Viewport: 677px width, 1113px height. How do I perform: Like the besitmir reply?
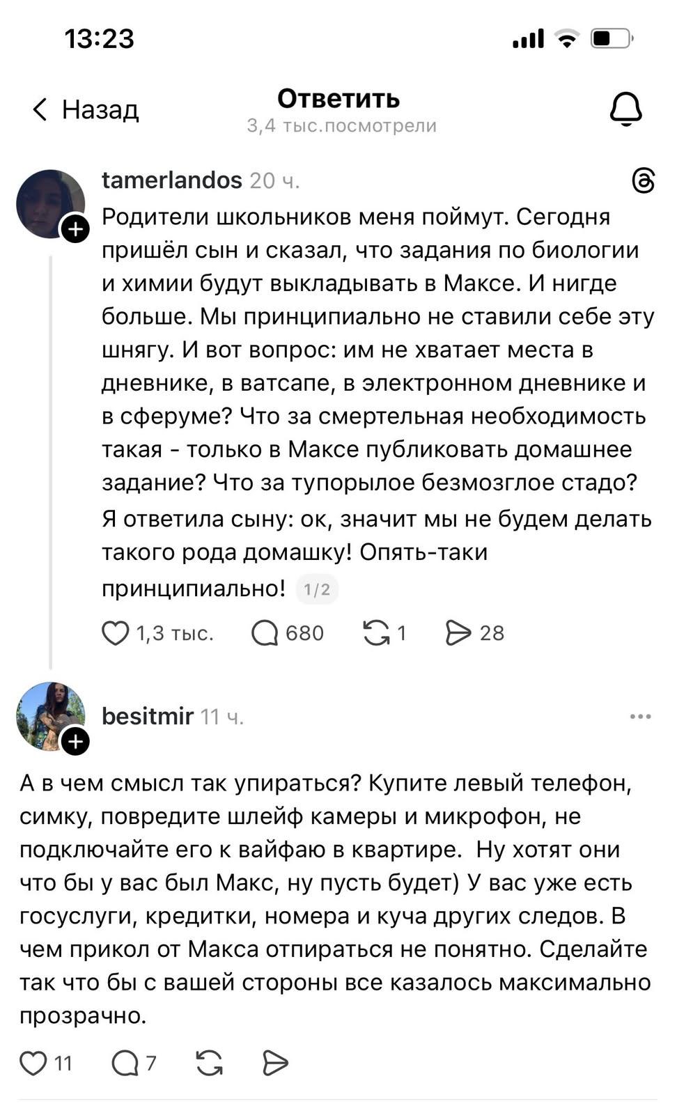[x=33, y=1063]
